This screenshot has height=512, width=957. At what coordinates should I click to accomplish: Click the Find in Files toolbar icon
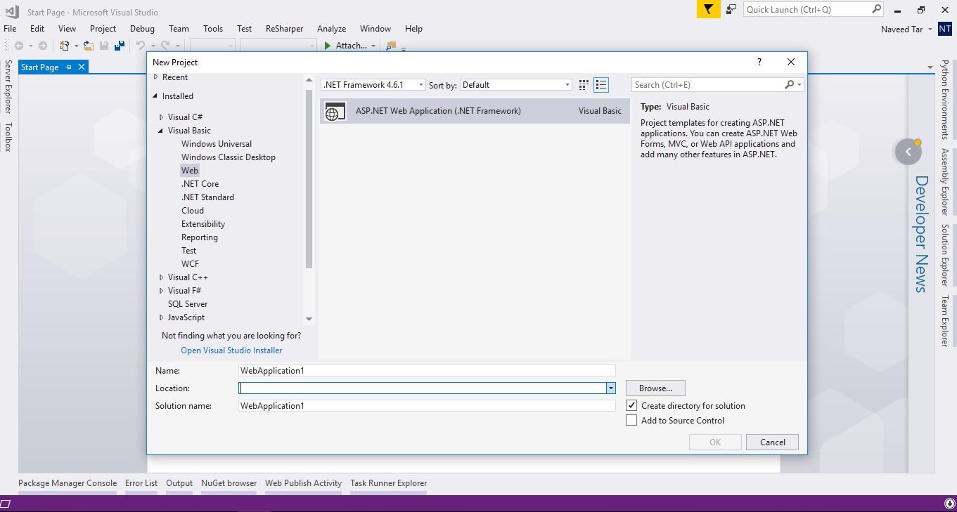click(x=391, y=46)
